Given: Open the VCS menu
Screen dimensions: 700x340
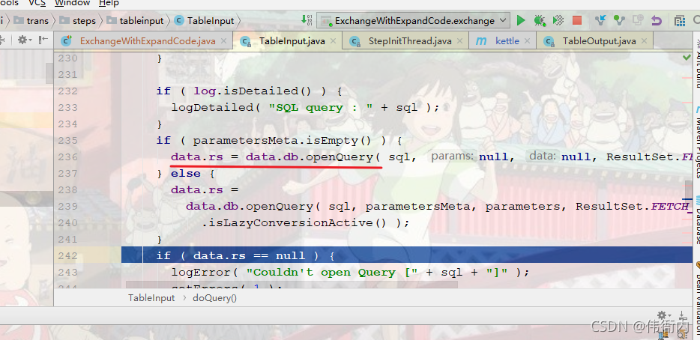Looking at the screenshot, I should click(37, 3).
